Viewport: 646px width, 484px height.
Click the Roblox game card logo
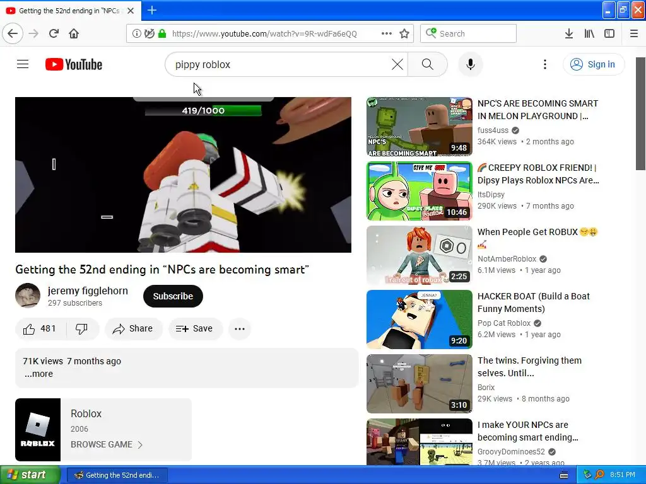pos(38,430)
